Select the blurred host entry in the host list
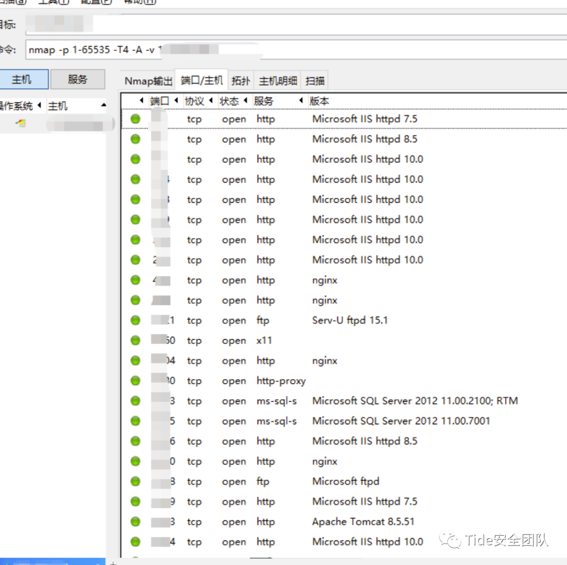This screenshot has width=567, height=565. [80, 124]
